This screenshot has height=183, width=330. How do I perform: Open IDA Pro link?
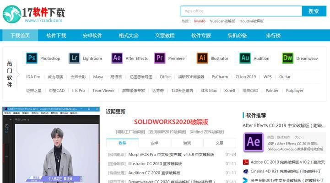33,77
